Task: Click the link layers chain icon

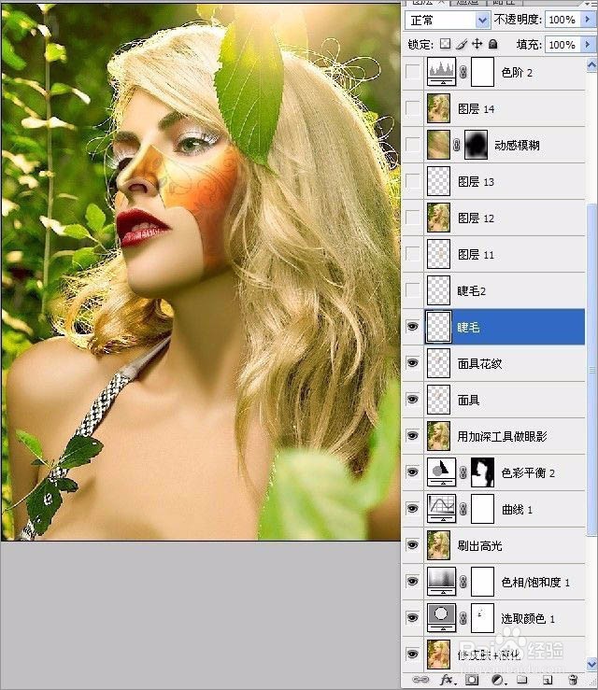Action: pyautogui.click(x=420, y=680)
